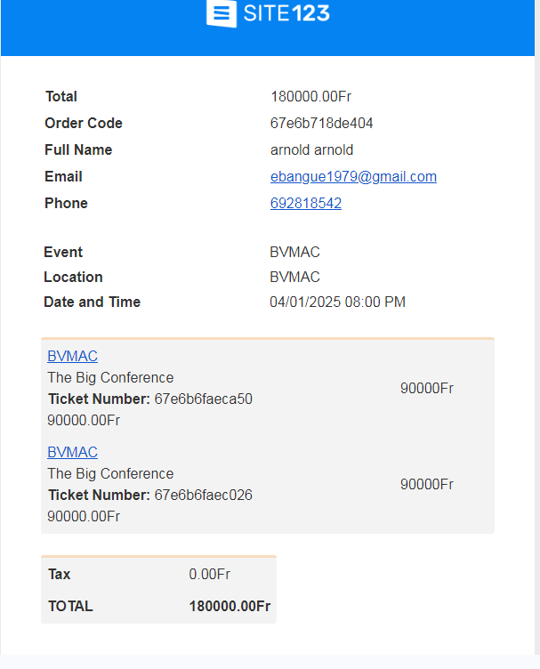Open the first BVMAC ticket link
Image resolution: width=540 pixels, height=669 pixels.
pyautogui.click(x=73, y=356)
